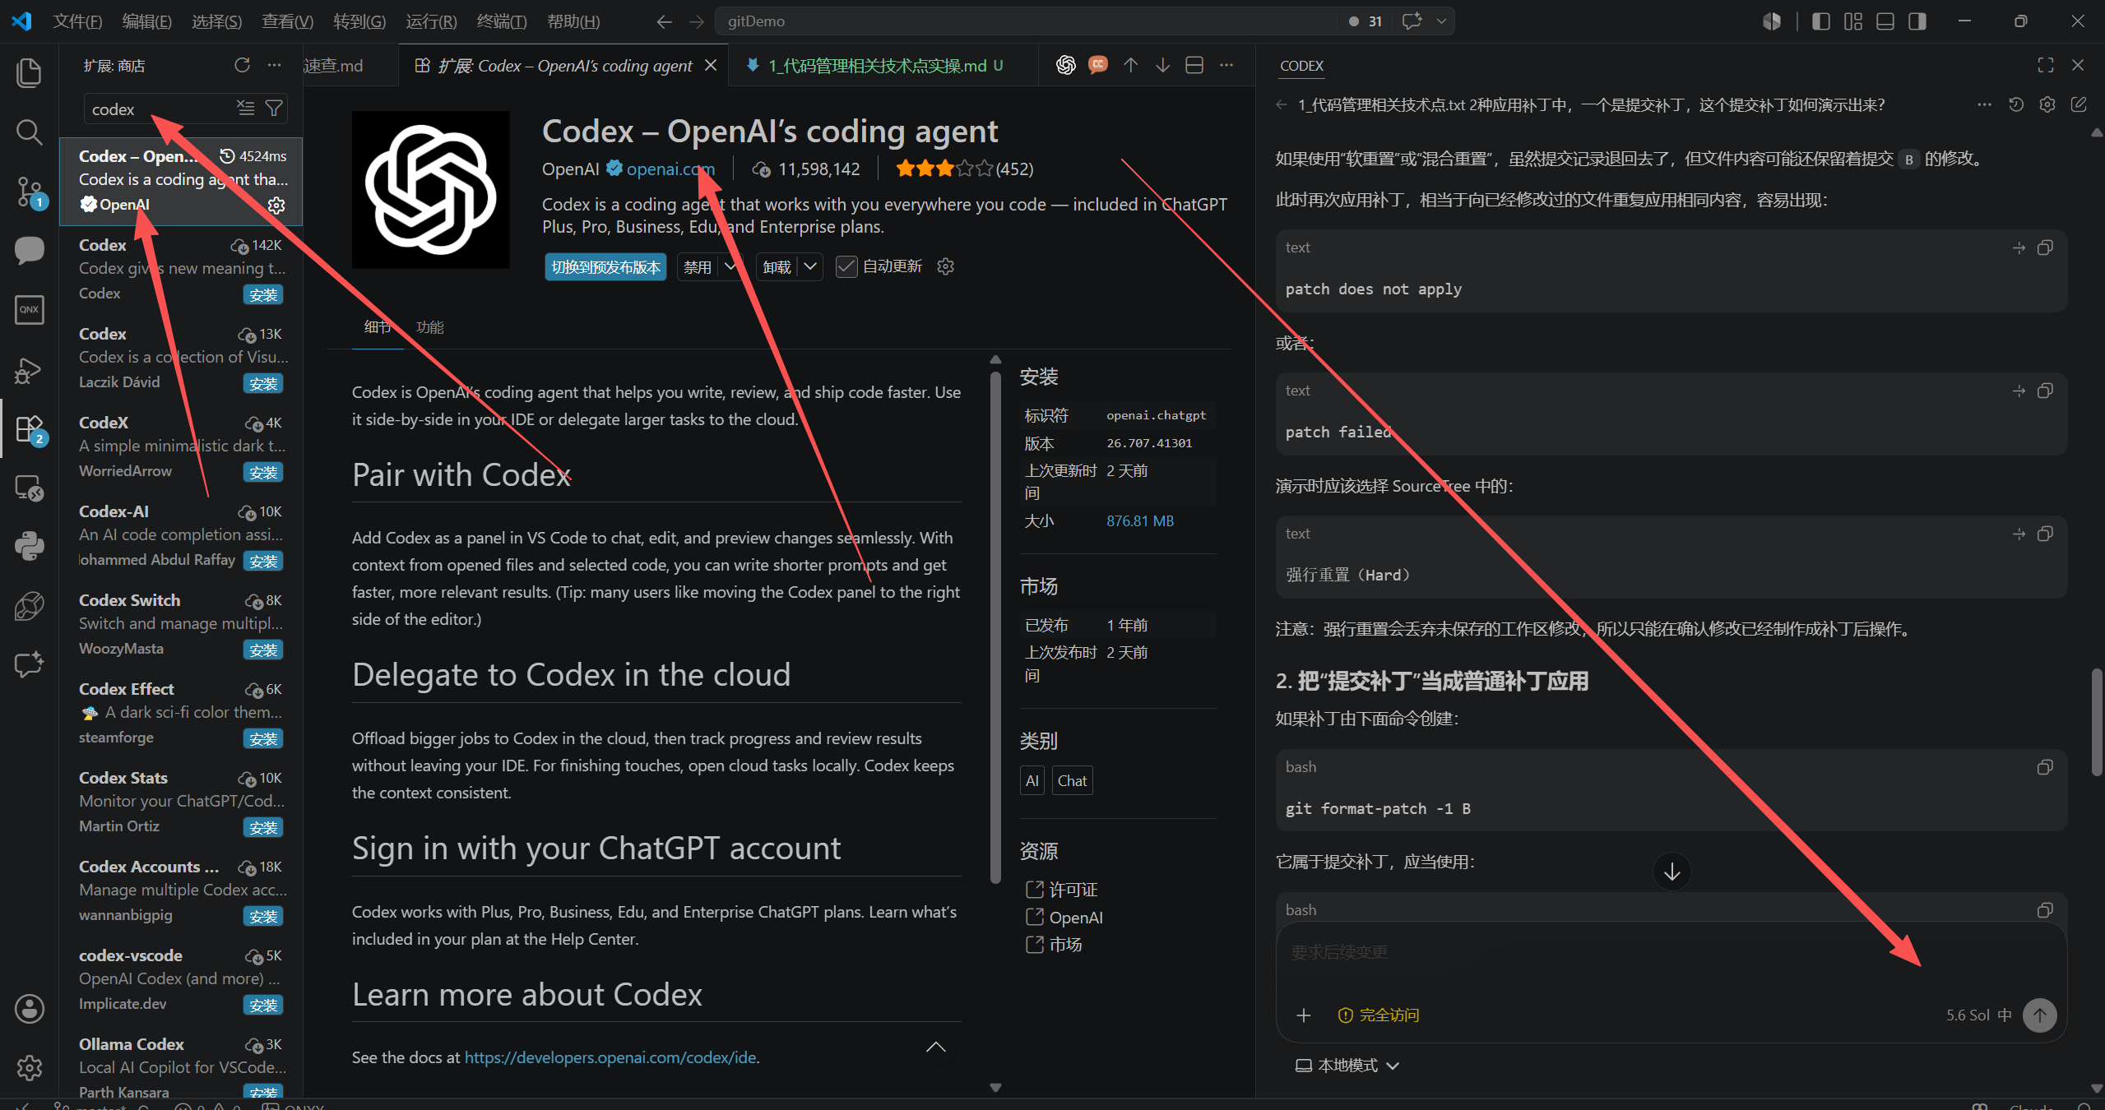The width and height of the screenshot is (2105, 1110).
Task: Open the extensions filter menu
Action: pos(274,108)
